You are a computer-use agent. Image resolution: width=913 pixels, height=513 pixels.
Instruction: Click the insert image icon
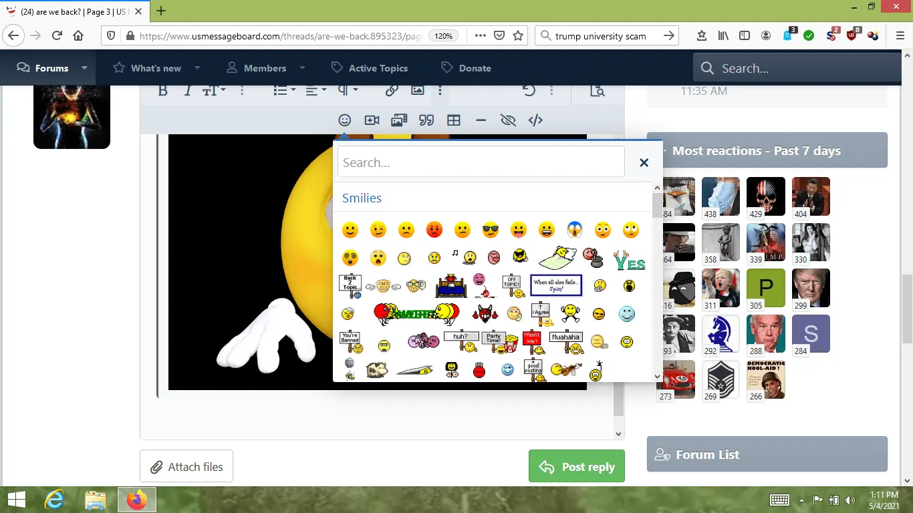418,91
